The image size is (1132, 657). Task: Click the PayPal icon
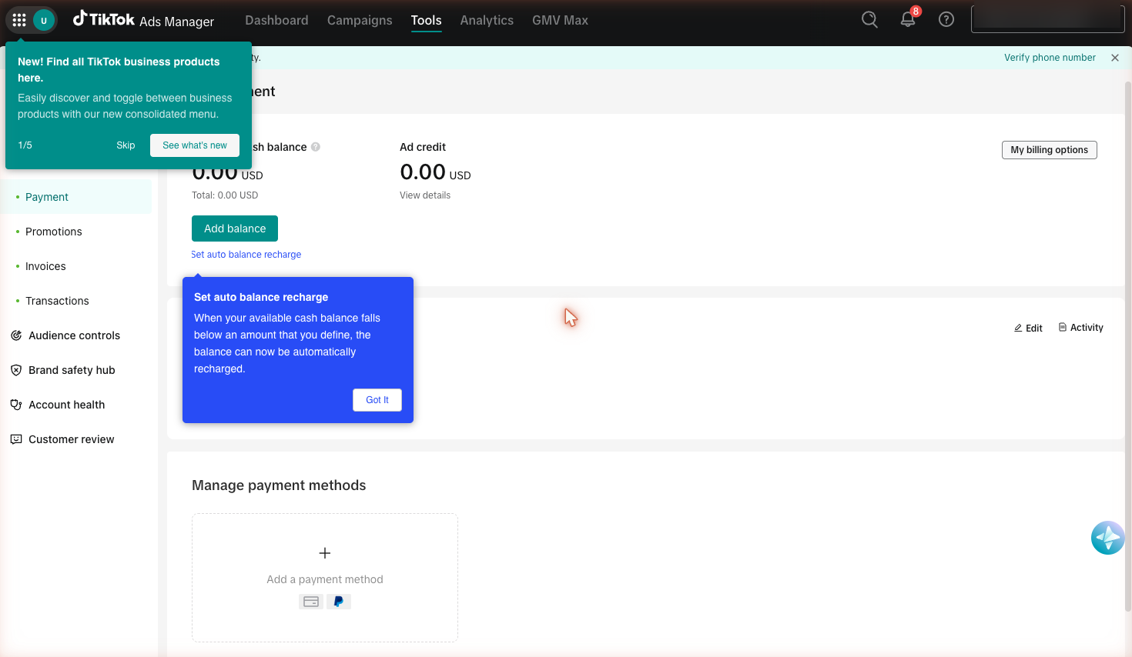[339, 602]
